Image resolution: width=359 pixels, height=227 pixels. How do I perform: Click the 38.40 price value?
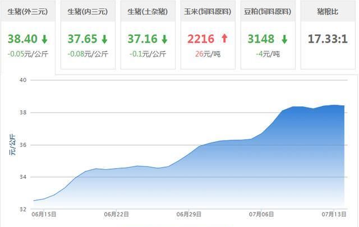point(22,39)
